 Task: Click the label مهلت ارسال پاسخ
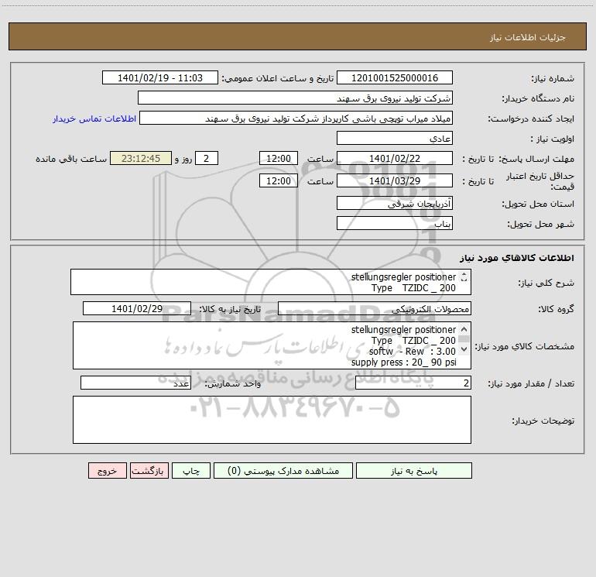536,159
